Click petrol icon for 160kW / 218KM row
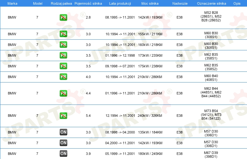Image resolution: width=247 pixels, height=159 pixels. (x=63, y=45)
